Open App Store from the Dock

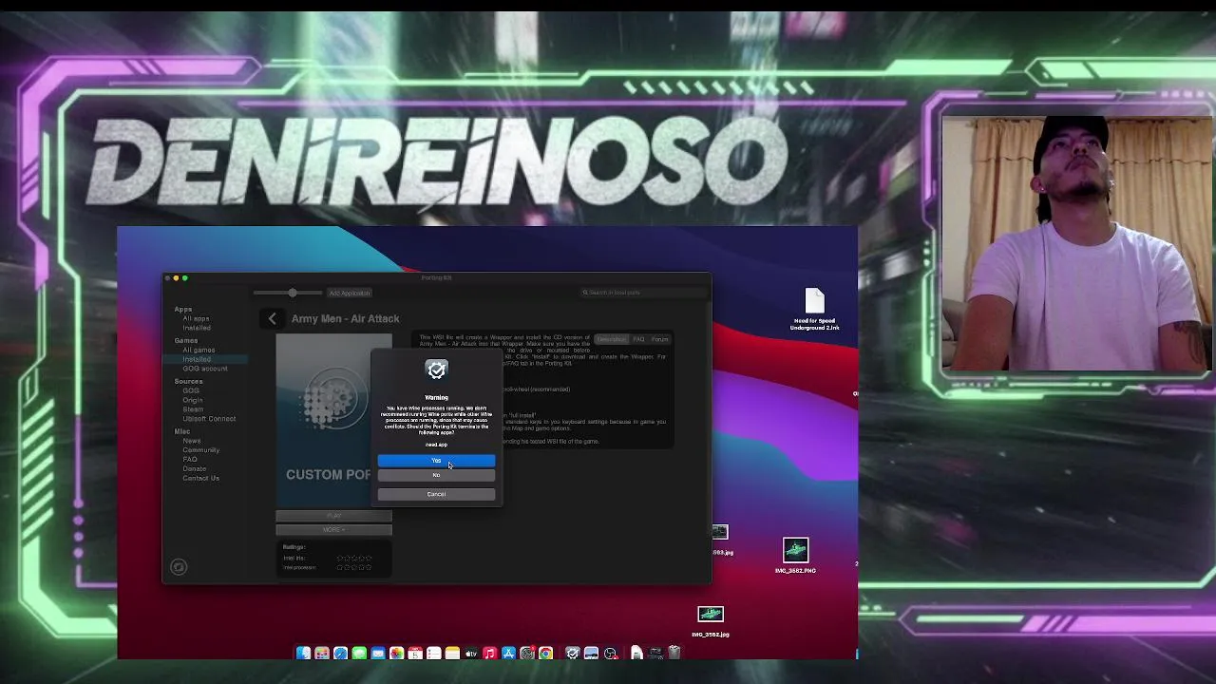coord(508,653)
